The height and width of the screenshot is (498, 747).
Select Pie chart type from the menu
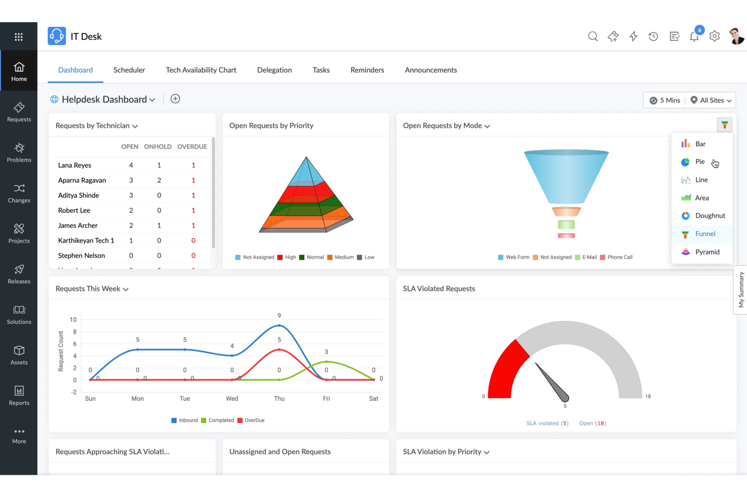coord(700,161)
